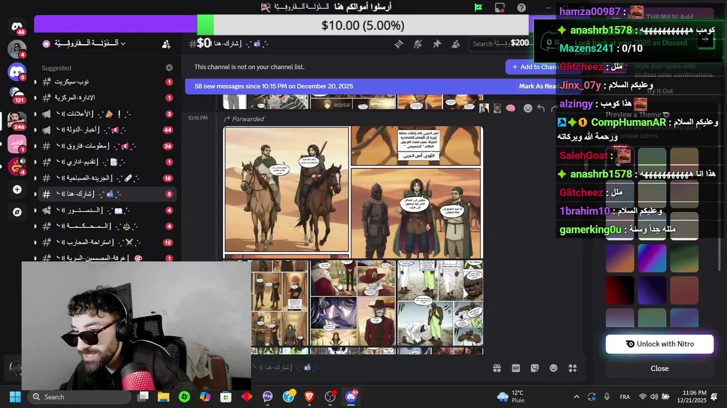Open Brave browser from taskbar
The image size is (727, 408).
(x=309, y=397)
